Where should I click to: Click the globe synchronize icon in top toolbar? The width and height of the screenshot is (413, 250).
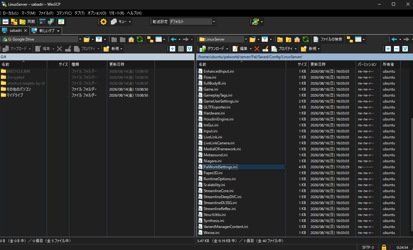(255, 22)
